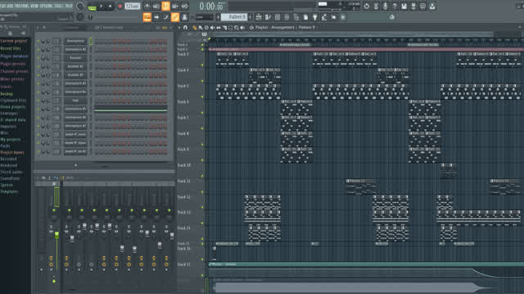
Task: Toggle the orange typing keyboard to piano icon
Action: coord(147,17)
